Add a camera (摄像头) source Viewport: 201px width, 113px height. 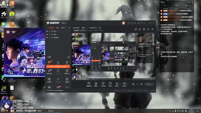tap(96, 84)
